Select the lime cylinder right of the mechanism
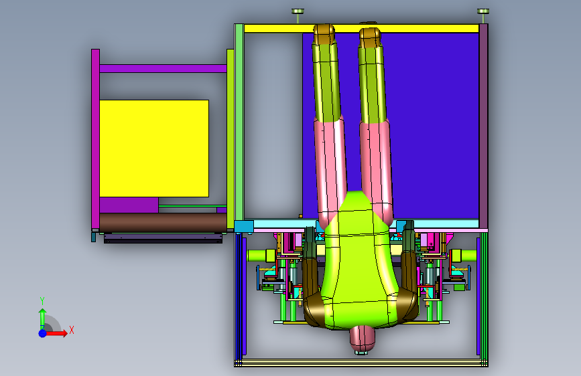This screenshot has height=376, width=581. [463, 256]
